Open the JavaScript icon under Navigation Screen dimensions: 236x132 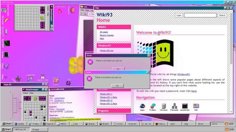pos(185,107)
